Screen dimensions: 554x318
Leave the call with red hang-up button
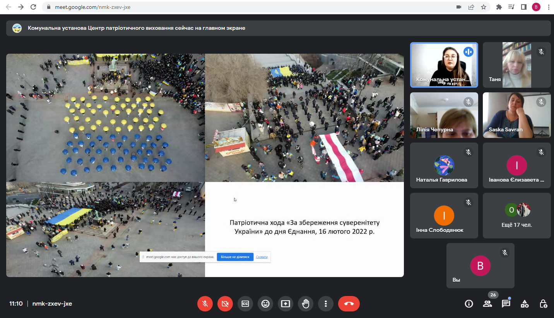click(x=349, y=304)
